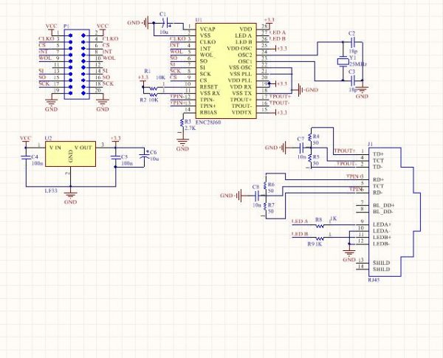The height and width of the screenshot is (358, 443).
Task: Click the 'VDD OSC' pin name
Action: (x=239, y=48)
